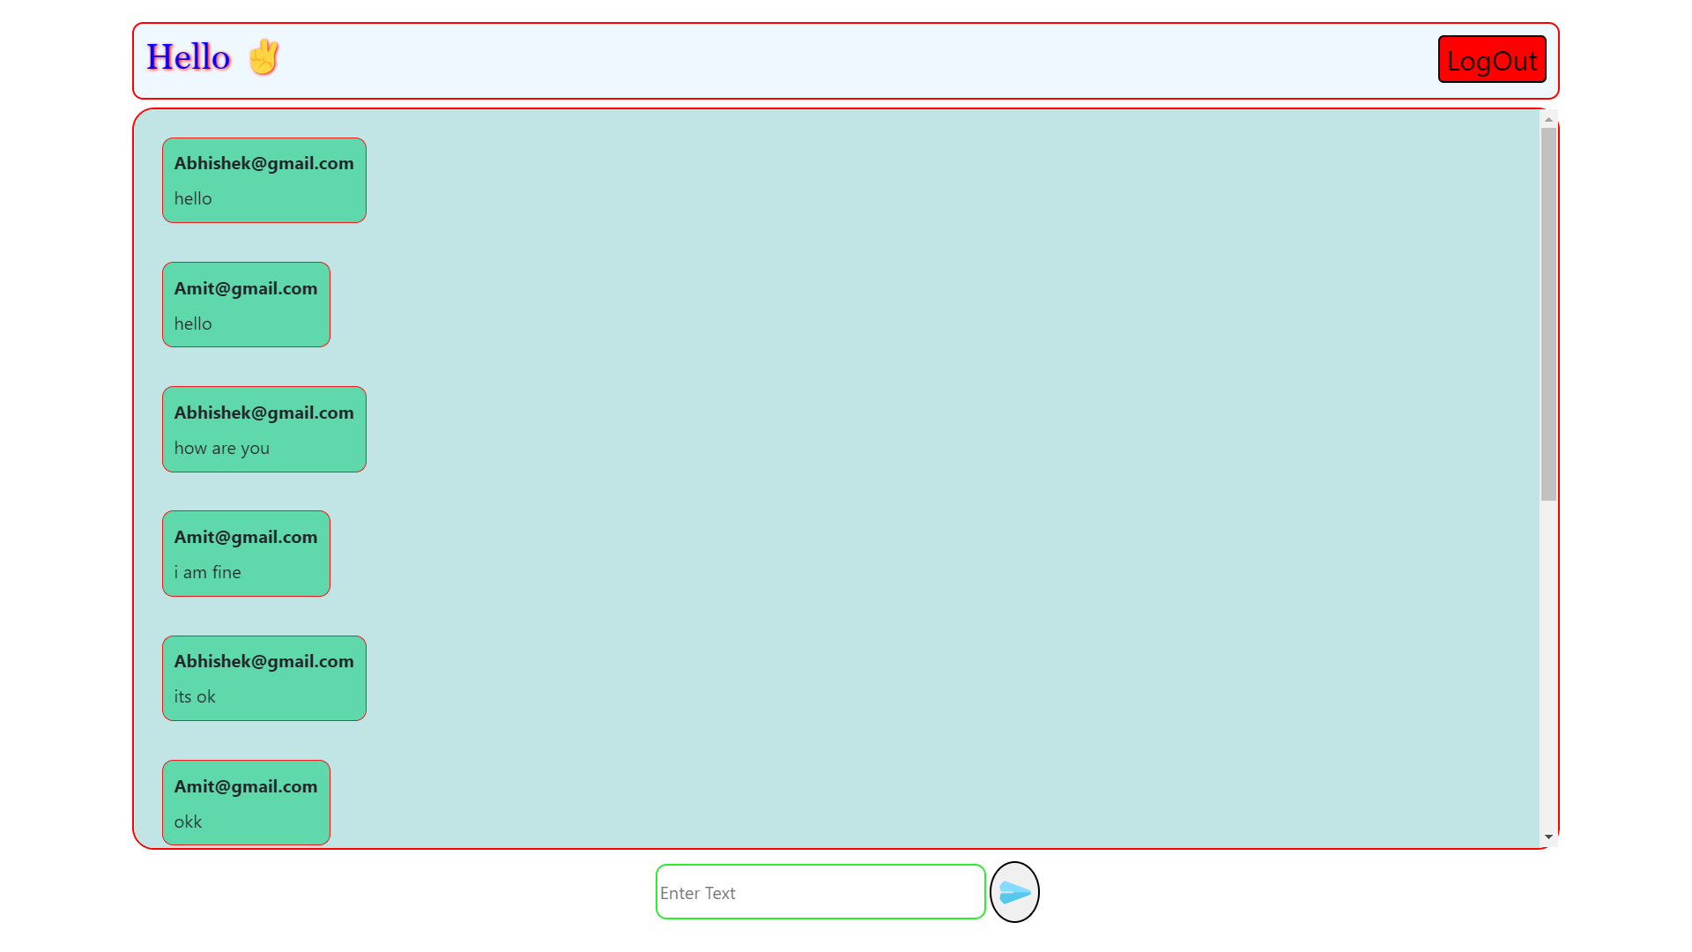Image resolution: width=1692 pixels, height=952 pixels.
Task: Select first Abhishek message saying hello
Action: coord(193,199)
